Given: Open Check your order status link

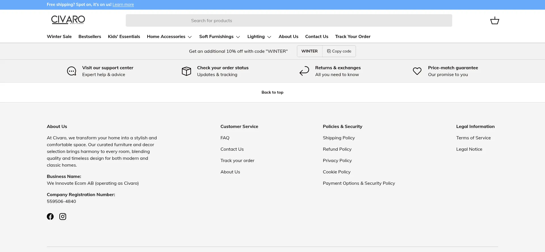Looking at the screenshot, I should click(x=223, y=68).
